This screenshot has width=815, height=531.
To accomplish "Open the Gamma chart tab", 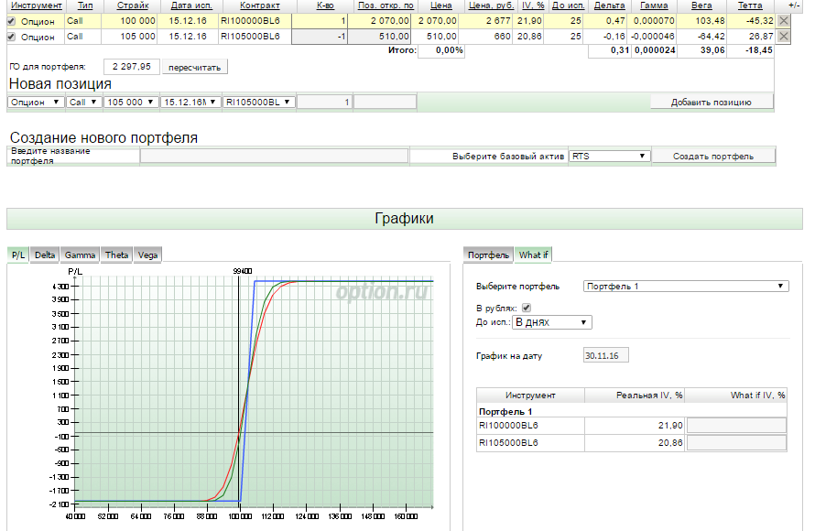I will click(80, 255).
